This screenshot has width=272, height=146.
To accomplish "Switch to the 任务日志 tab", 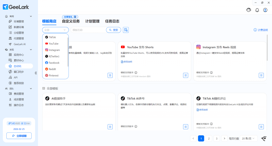I will pos(112,21).
